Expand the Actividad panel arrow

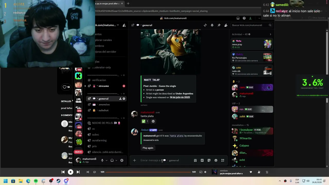coord(270,34)
